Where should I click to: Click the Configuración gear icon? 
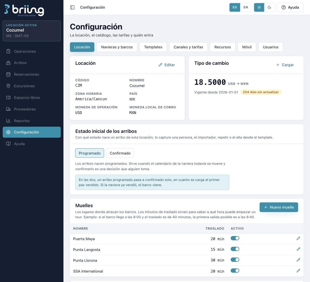pos(8,132)
